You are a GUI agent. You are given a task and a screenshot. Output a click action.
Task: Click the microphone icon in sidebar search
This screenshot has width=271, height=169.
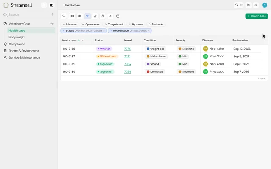[x=53, y=14]
